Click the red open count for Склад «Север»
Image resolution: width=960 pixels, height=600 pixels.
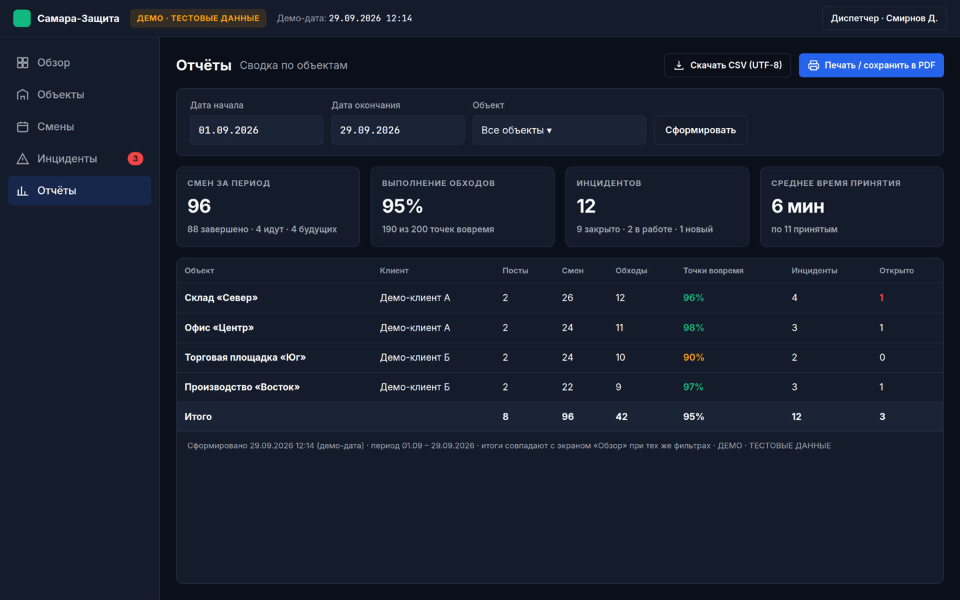pos(881,298)
